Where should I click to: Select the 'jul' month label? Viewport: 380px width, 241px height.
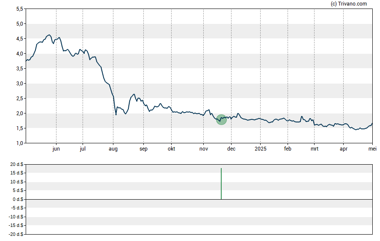pos(83,149)
